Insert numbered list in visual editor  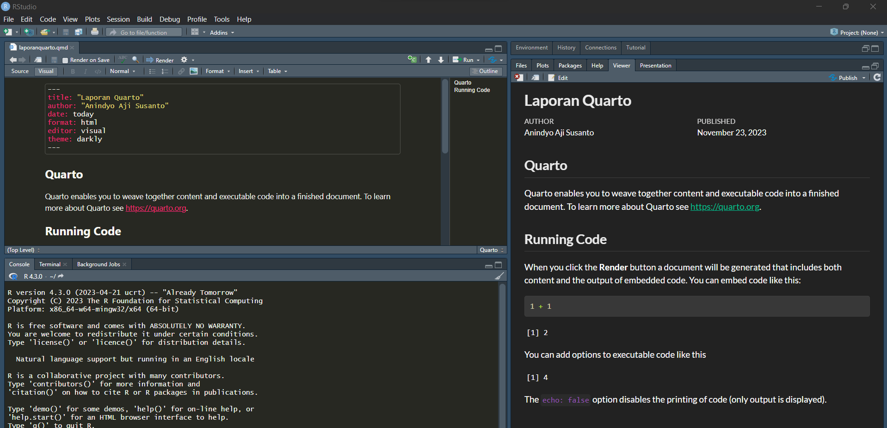[165, 71]
